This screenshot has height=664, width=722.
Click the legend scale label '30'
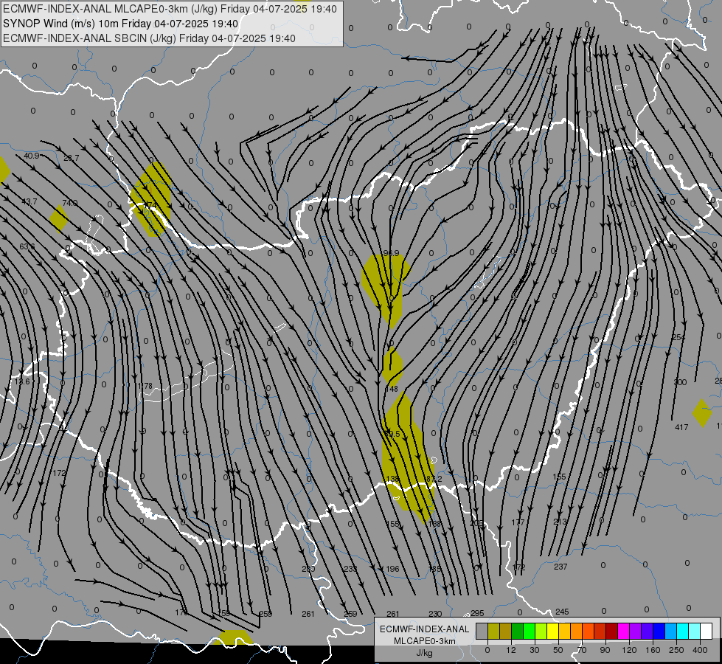tap(534, 650)
